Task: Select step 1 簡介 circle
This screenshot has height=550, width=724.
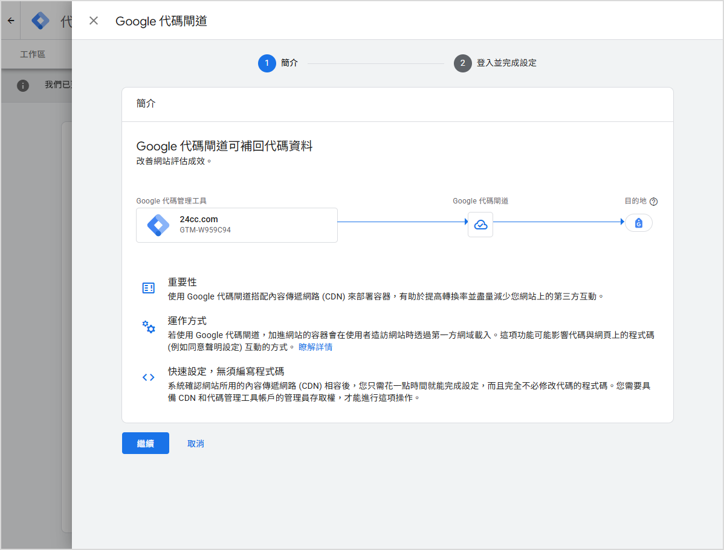Action: pyautogui.click(x=267, y=63)
